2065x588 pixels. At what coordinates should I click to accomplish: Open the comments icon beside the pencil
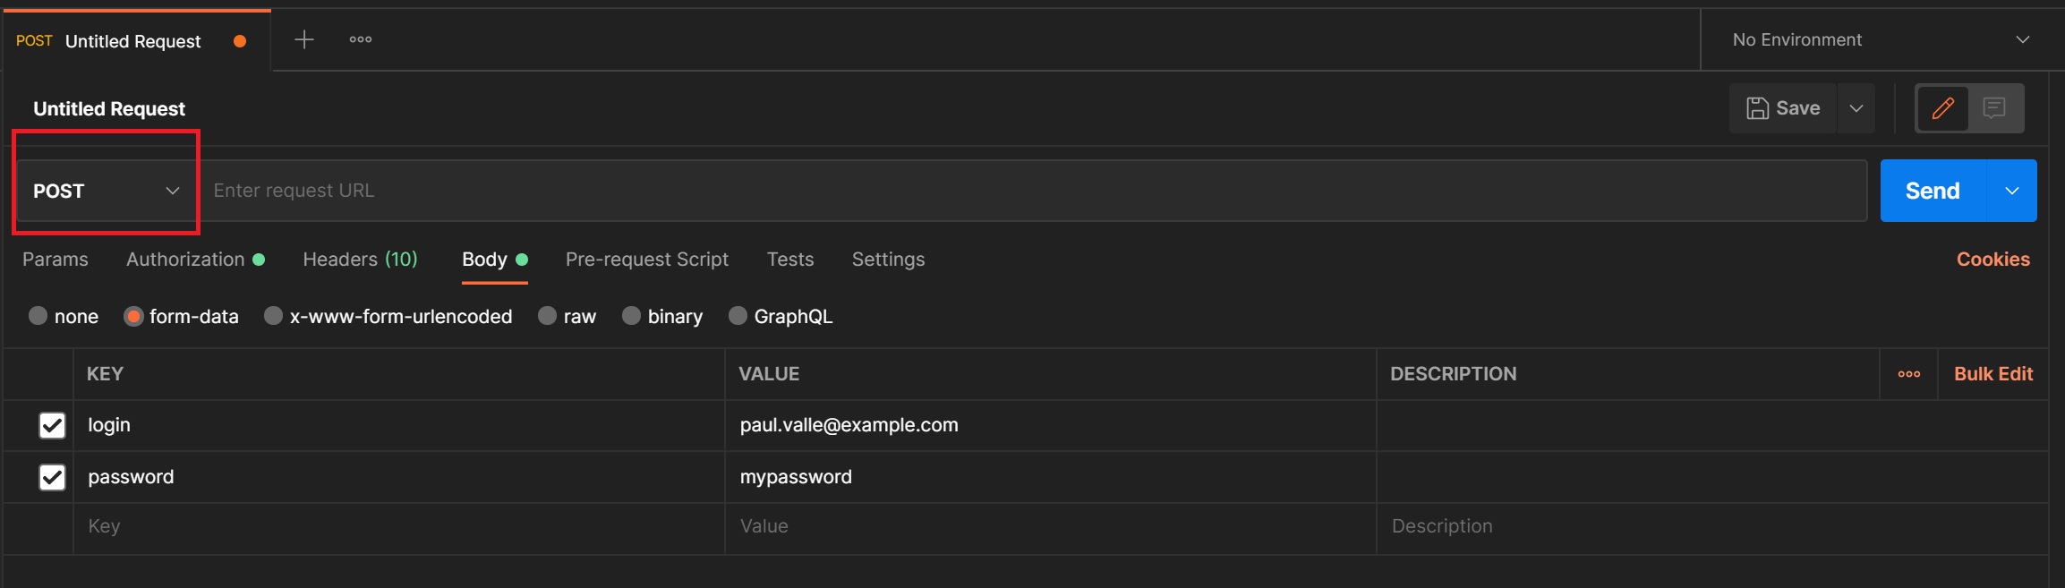1994,108
